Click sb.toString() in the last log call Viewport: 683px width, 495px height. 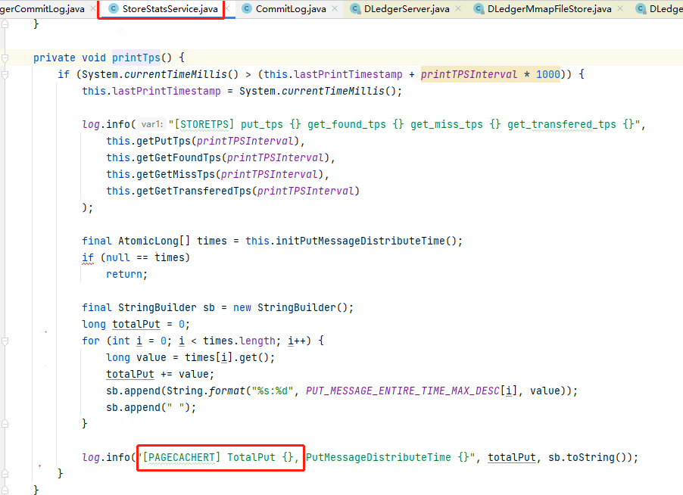pyautogui.click(x=588, y=458)
